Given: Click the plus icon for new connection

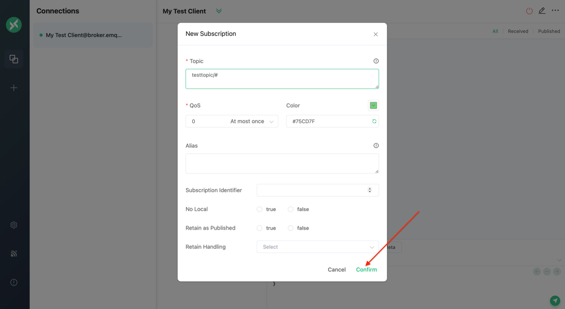Looking at the screenshot, I should [14, 88].
